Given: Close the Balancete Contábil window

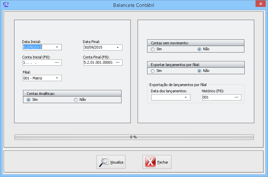Looking at the screenshot, I should click(x=260, y=4).
